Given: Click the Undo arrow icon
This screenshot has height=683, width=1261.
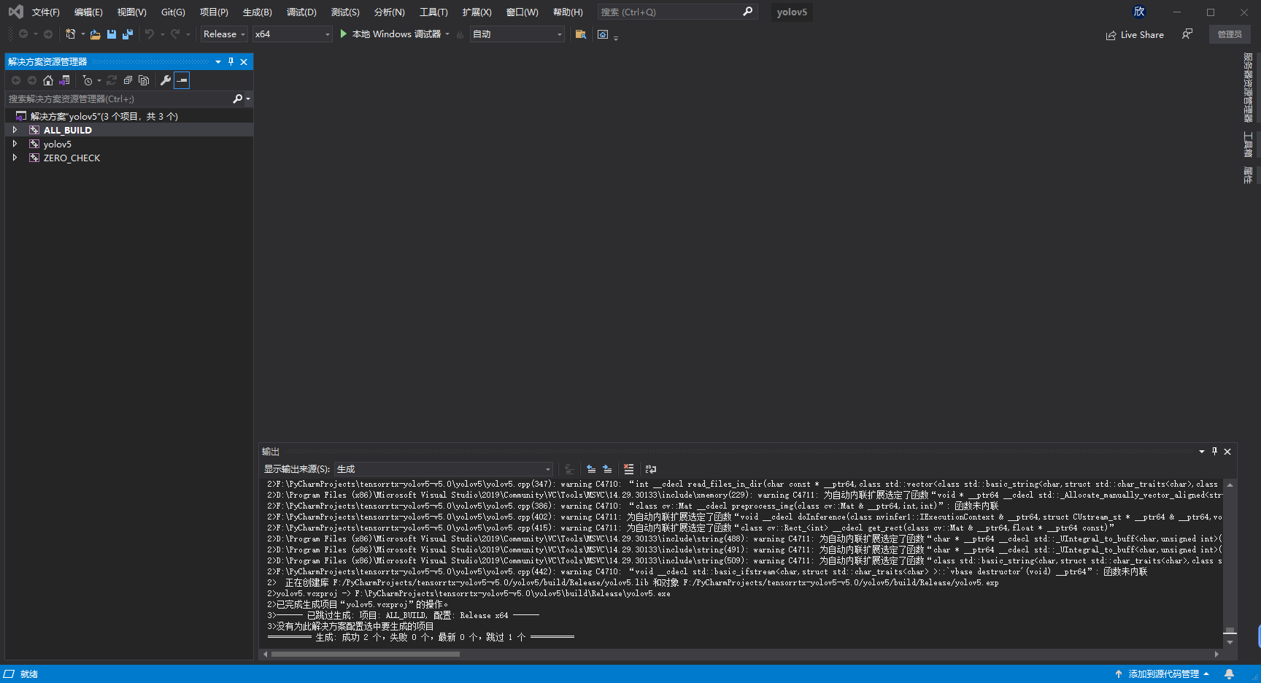Looking at the screenshot, I should pos(150,34).
